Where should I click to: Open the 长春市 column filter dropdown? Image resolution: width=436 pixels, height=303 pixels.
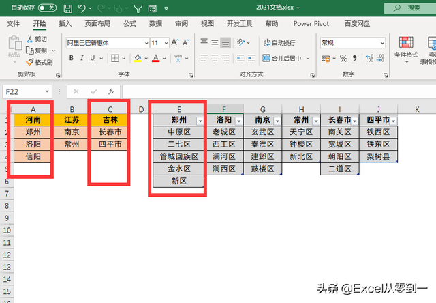point(355,121)
